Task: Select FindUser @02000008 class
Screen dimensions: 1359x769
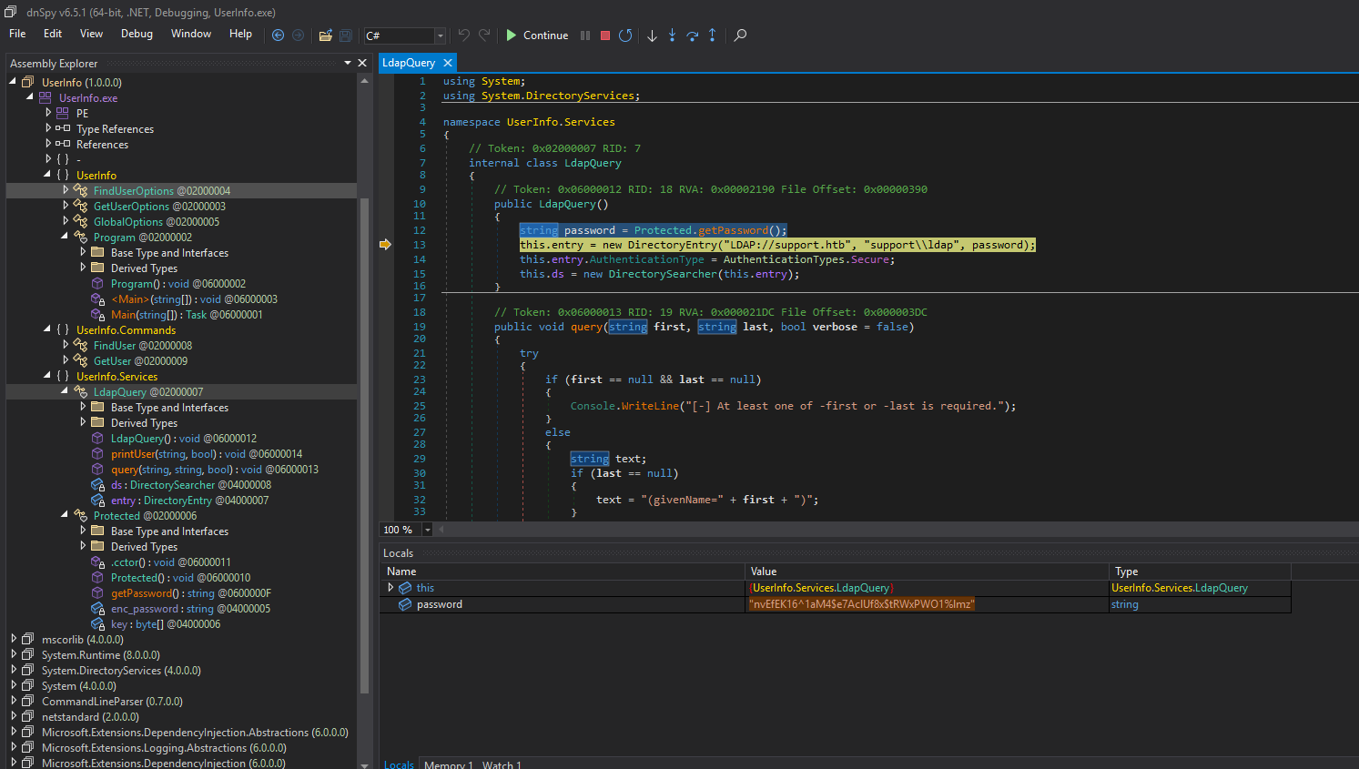Action: tap(143, 346)
